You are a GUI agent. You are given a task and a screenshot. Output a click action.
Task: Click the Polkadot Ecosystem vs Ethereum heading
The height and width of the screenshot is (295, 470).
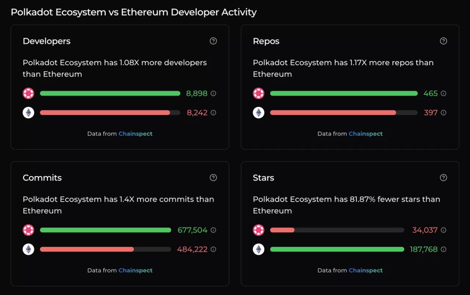(x=134, y=12)
